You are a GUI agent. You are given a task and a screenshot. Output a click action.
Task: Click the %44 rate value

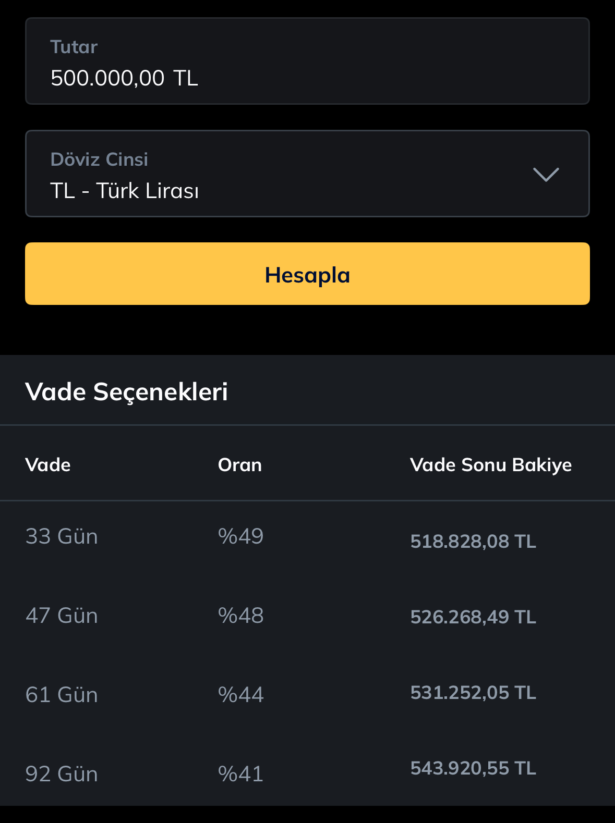240,695
